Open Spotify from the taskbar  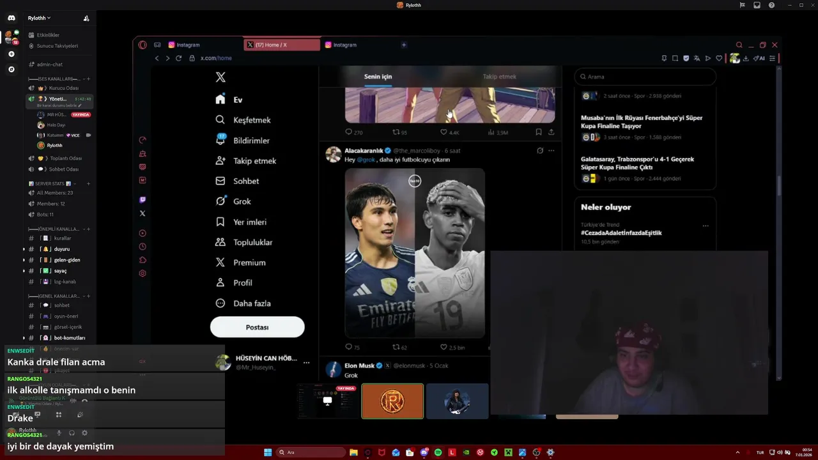pos(438,452)
